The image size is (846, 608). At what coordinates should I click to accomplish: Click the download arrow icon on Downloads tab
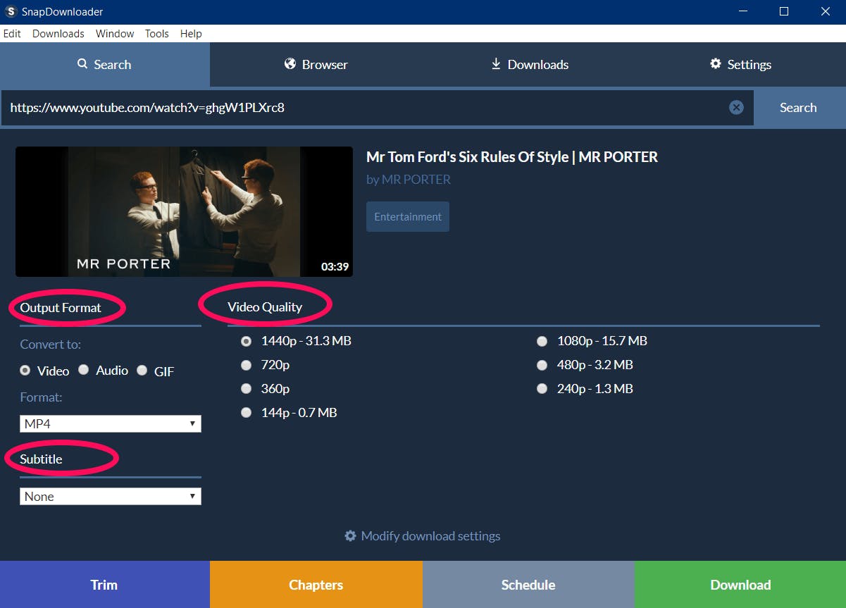coord(496,64)
